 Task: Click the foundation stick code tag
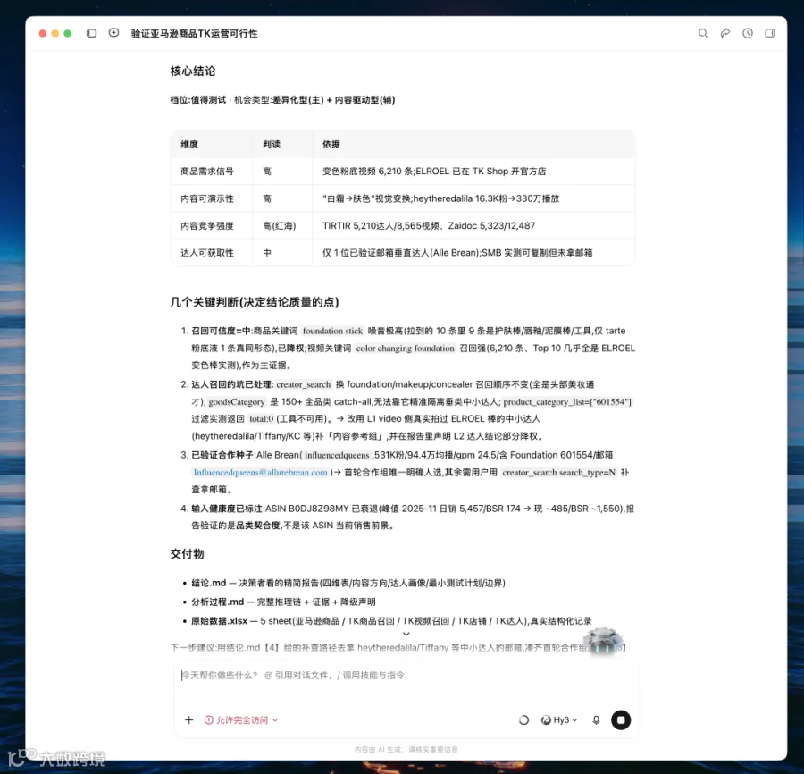[332, 332]
